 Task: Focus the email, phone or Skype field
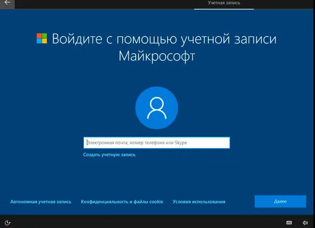click(157, 142)
